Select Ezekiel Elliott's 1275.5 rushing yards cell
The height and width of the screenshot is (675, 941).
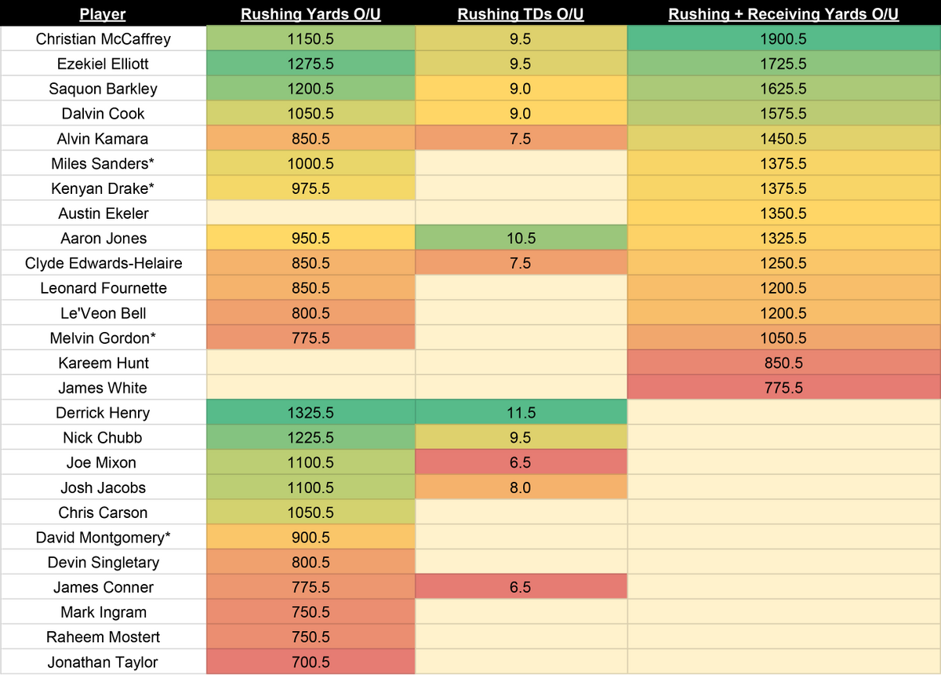point(311,64)
